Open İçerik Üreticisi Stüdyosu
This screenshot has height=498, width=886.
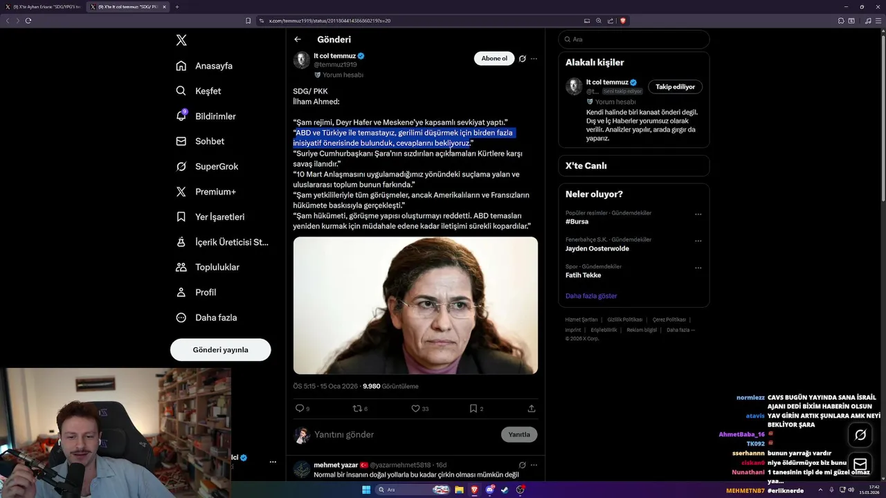click(x=222, y=242)
